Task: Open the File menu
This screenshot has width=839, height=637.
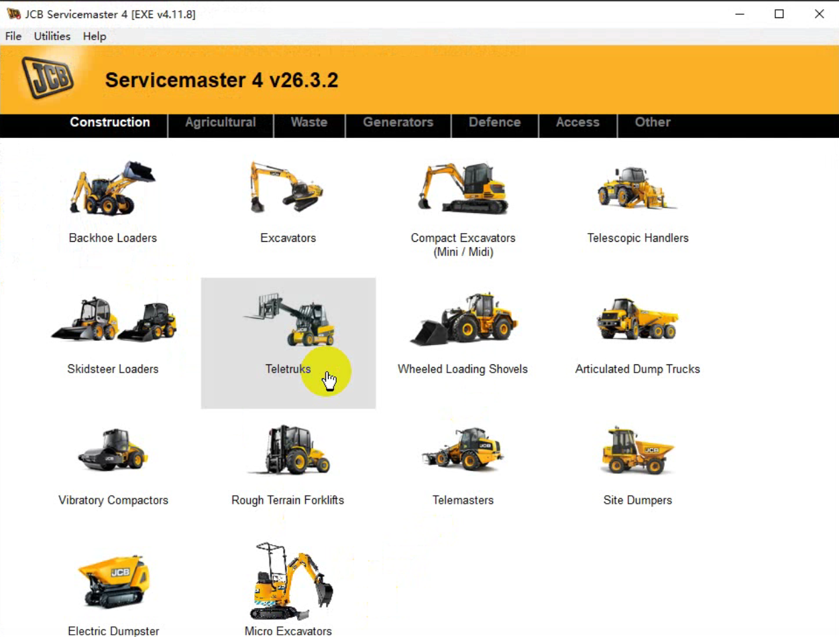Action: point(13,36)
